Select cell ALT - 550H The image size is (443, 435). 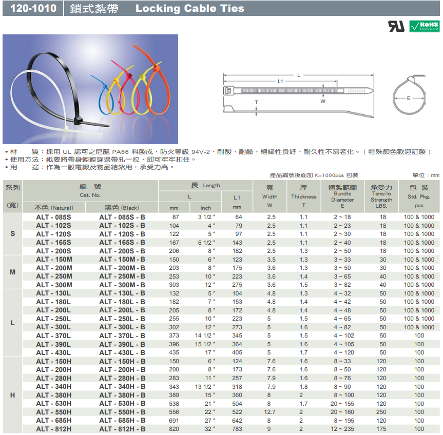pyautogui.click(x=54, y=412)
